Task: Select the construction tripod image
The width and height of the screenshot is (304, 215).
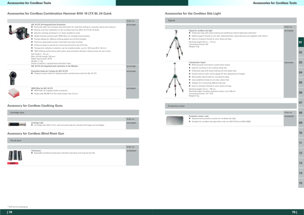Action: coord(175,80)
